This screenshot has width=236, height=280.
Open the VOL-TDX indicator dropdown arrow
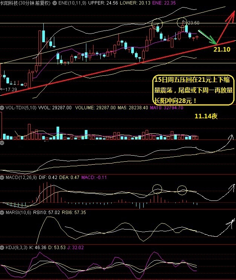[2, 108]
